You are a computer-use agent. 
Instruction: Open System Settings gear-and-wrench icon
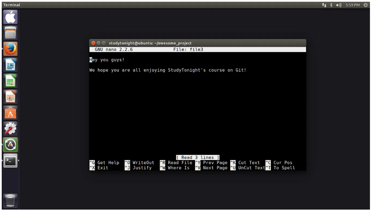[x=10, y=129]
